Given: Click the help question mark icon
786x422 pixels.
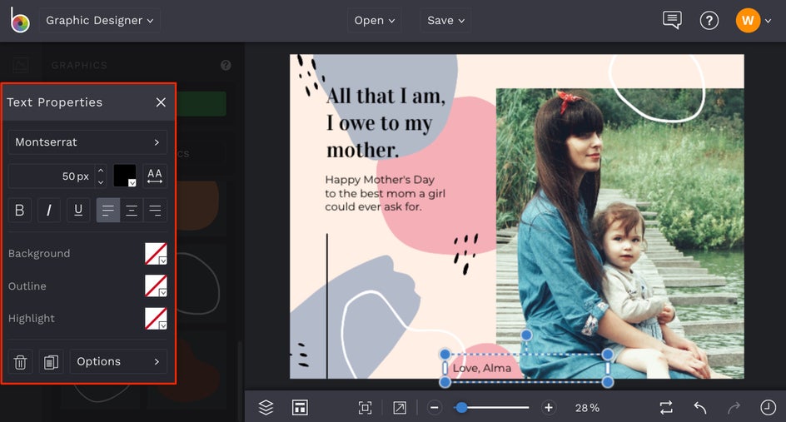Looking at the screenshot, I should pyautogui.click(x=709, y=21).
